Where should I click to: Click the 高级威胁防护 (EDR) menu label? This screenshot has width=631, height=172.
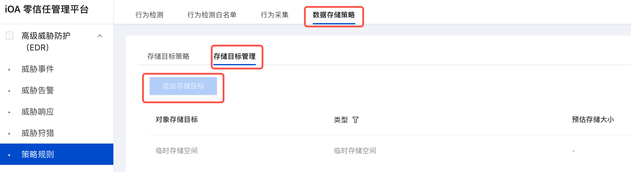point(46,41)
